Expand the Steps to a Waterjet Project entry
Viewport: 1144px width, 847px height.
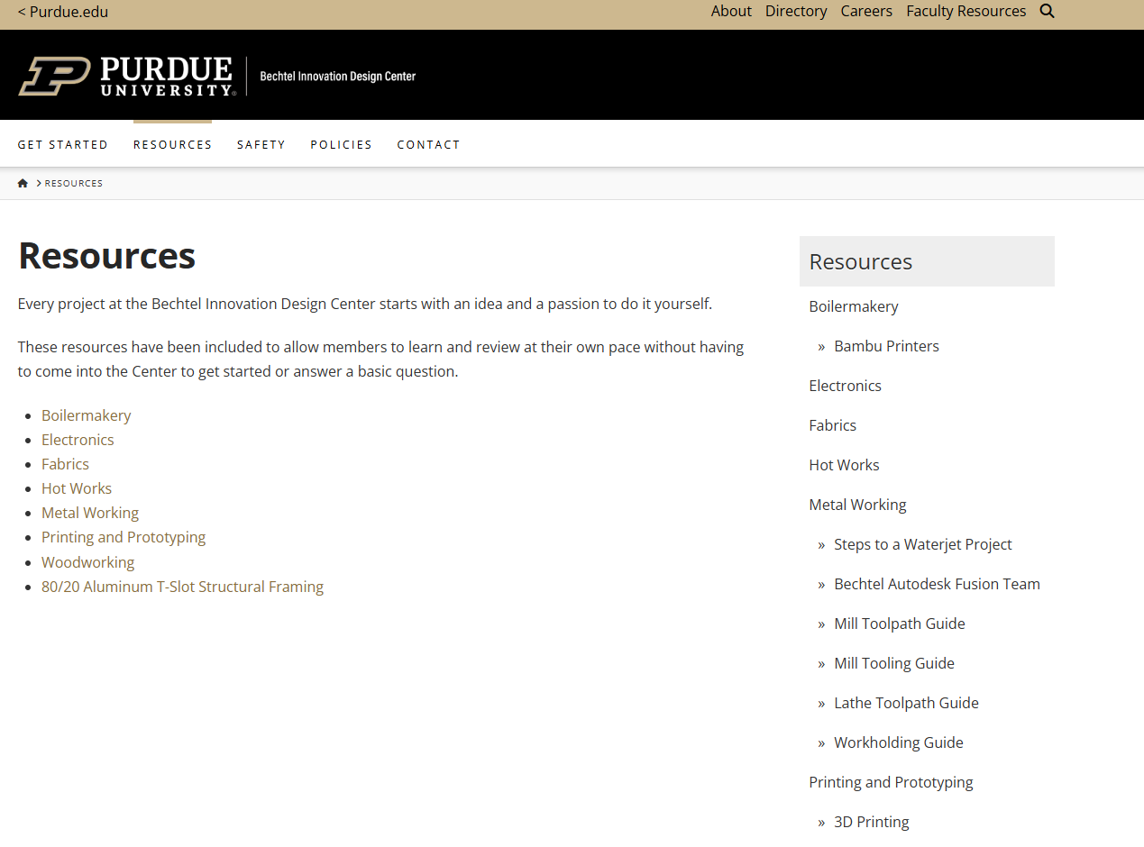click(922, 544)
